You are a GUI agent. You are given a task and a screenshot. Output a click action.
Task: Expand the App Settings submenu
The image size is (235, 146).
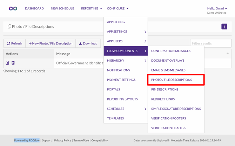tap(126, 32)
